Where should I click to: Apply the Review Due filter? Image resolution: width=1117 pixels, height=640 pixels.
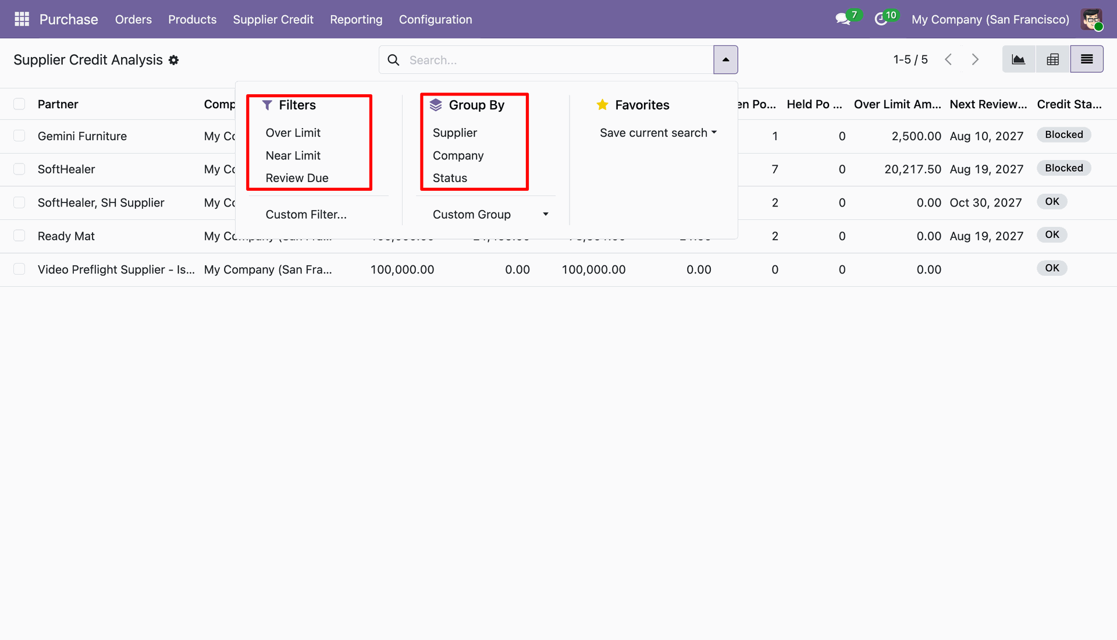click(297, 178)
